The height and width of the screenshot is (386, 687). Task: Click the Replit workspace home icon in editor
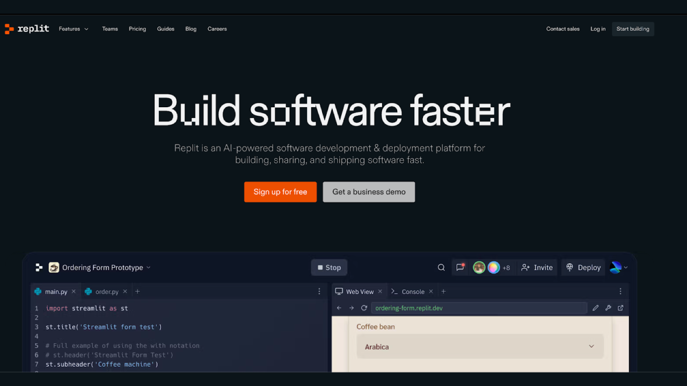tap(39, 268)
